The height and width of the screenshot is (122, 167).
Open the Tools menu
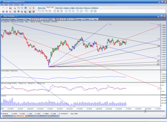coord(6,5)
